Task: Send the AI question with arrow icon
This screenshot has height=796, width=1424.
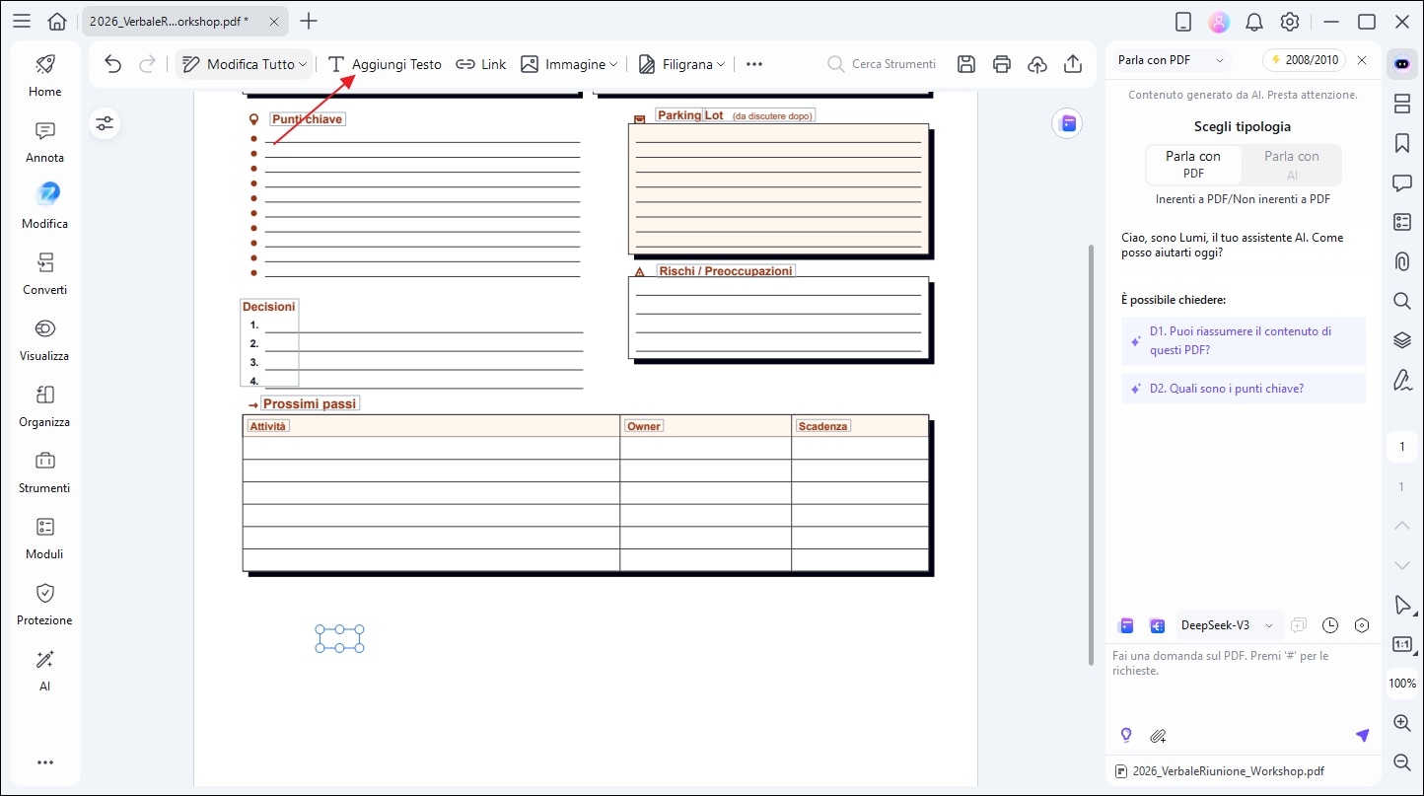Action: (x=1362, y=736)
